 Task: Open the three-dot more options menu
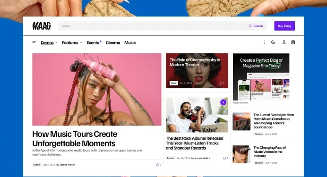tap(264, 42)
